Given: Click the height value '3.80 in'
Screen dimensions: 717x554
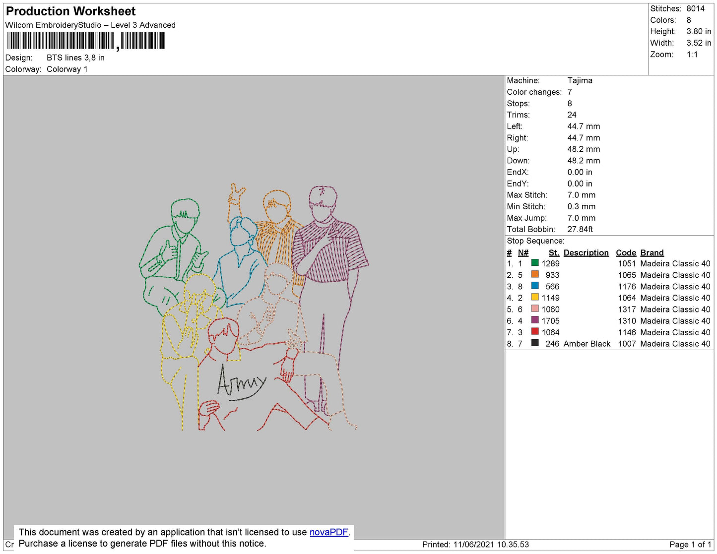Looking at the screenshot, I should (699, 32).
